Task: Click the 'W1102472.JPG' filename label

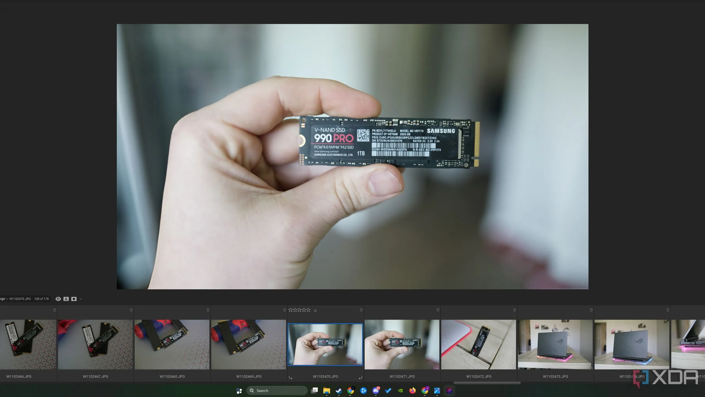Action: [x=479, y=376]
